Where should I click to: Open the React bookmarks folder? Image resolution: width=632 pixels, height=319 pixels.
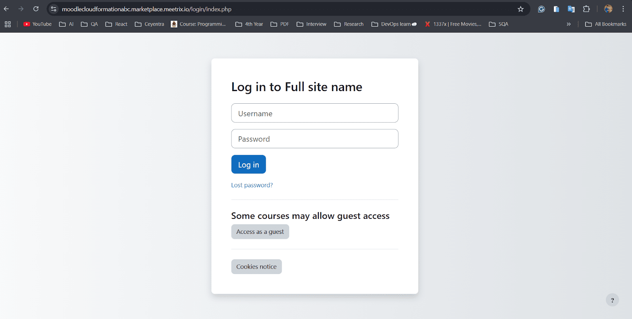pyautogui.click(x=117, y=24)
